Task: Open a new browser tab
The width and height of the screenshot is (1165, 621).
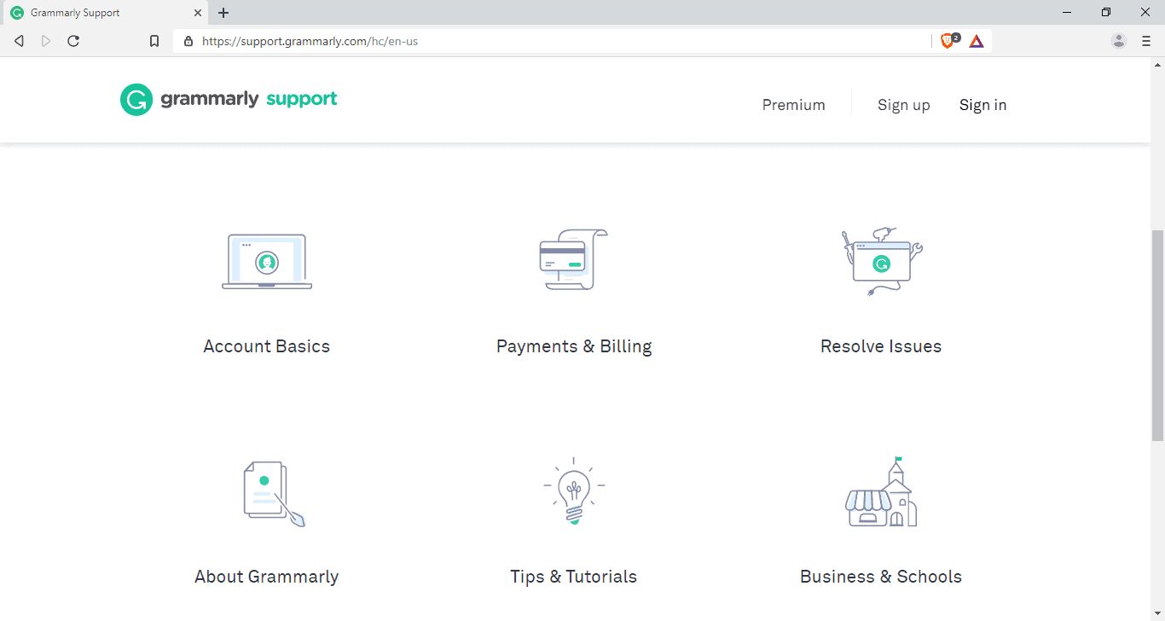Action: point(223,12)
